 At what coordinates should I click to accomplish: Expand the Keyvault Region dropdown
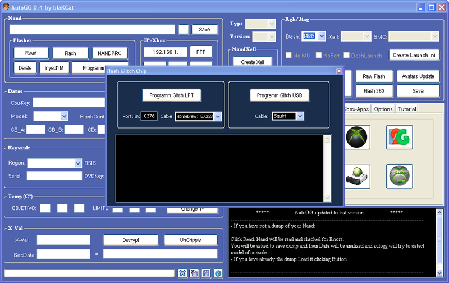(78, 163)
